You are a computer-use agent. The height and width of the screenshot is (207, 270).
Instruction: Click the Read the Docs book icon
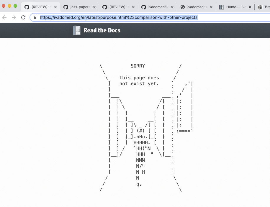click(x=77, y=30)
